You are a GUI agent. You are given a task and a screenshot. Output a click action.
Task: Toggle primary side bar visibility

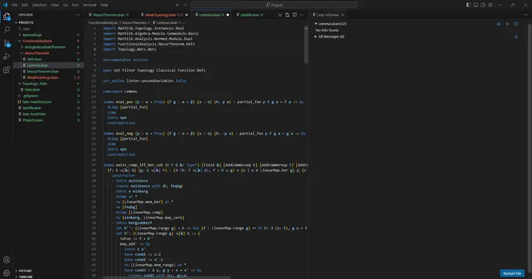point(469,5)
